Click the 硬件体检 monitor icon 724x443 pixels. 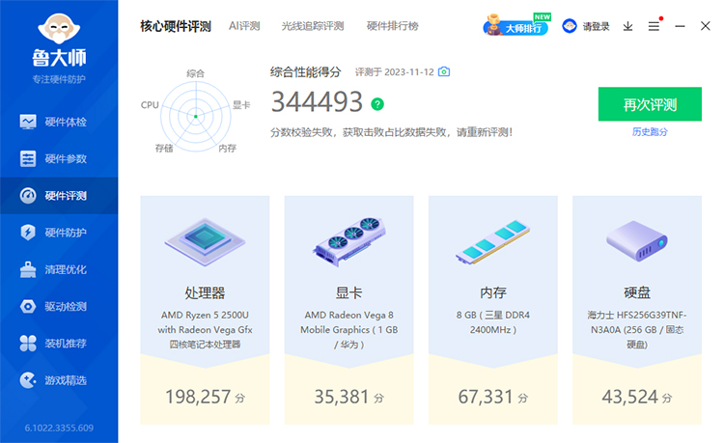pos(28,122)
